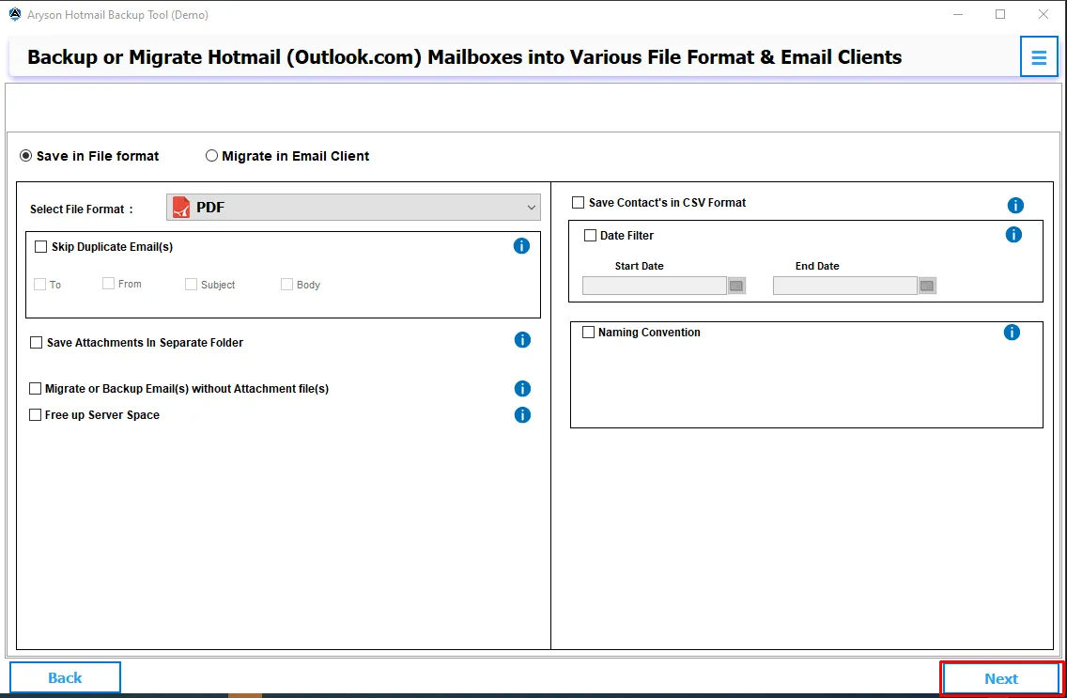
Task: Go back with the Back button
Action: (65, 677)
